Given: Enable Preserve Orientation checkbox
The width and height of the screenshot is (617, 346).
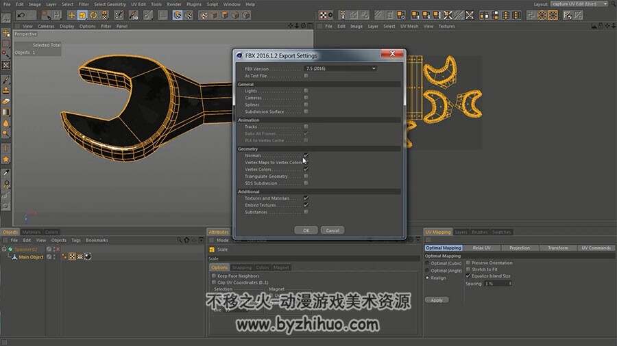Looking at the screenshot, I should pyautogui.click(x=468, y=263).
